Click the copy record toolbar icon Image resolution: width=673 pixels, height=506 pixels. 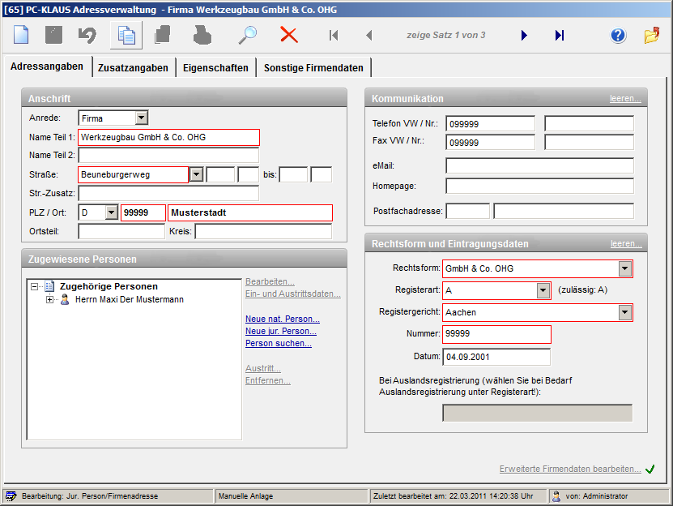click(x=126, y=35)
